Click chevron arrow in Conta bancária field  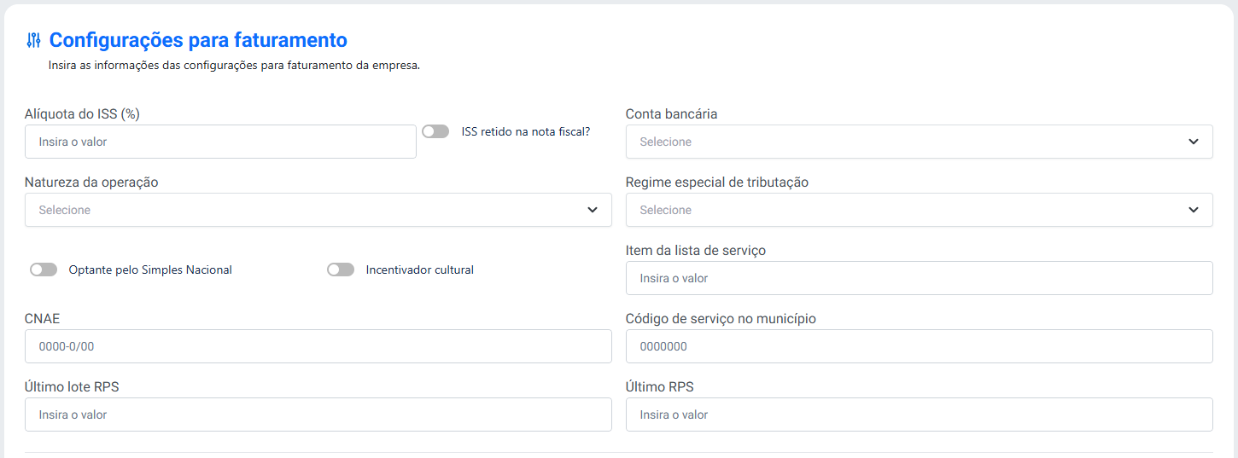(x=1194, y=142)
